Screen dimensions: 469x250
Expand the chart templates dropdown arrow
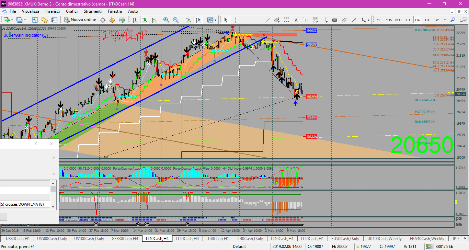(x=216, y=20)
